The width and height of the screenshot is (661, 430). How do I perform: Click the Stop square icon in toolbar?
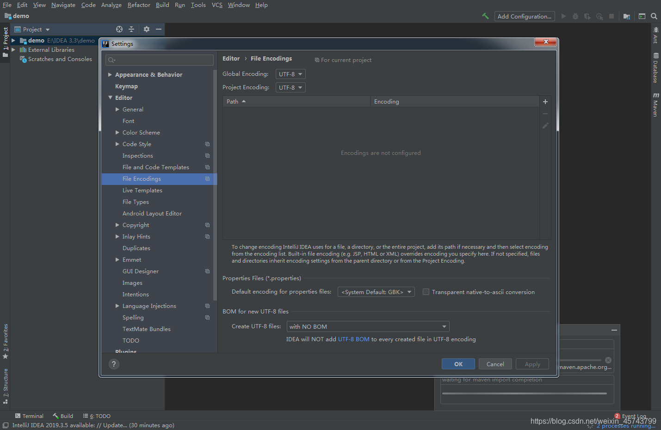[x=612, y=16]
